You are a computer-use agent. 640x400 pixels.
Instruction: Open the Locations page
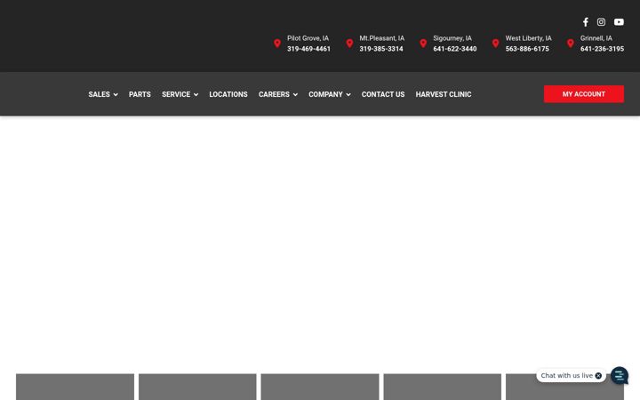click(x=228, y=94)
